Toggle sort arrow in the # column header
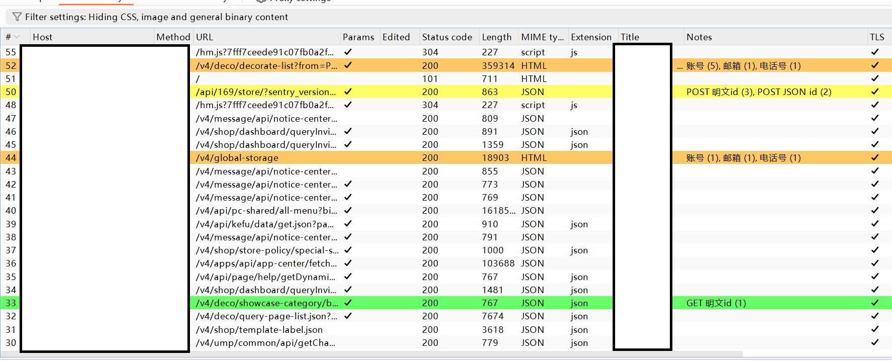Screen dimensions: 892x361 [x=17, y=37]
